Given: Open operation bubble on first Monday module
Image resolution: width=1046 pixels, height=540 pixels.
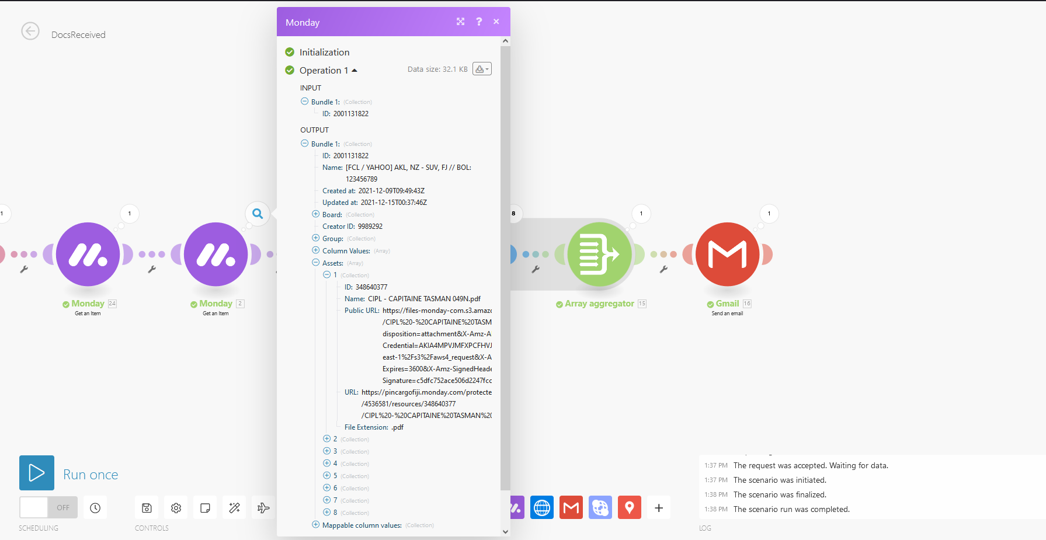Looking at the screenshot, I should click(x=130, y=214).
